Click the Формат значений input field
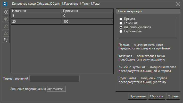This screenshot has width=183, height=103. 55,79
